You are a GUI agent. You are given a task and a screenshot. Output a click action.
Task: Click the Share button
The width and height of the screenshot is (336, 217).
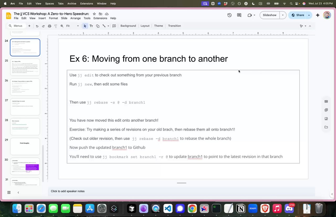297,15
